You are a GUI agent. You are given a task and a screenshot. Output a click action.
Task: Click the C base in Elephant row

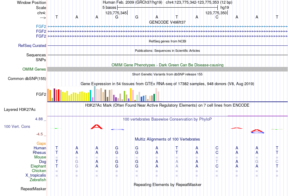[217, 166]
